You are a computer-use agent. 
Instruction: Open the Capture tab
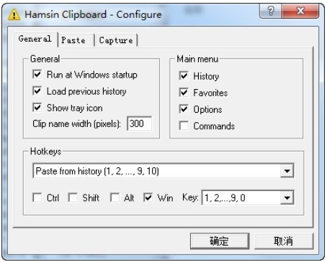[116, 40]
